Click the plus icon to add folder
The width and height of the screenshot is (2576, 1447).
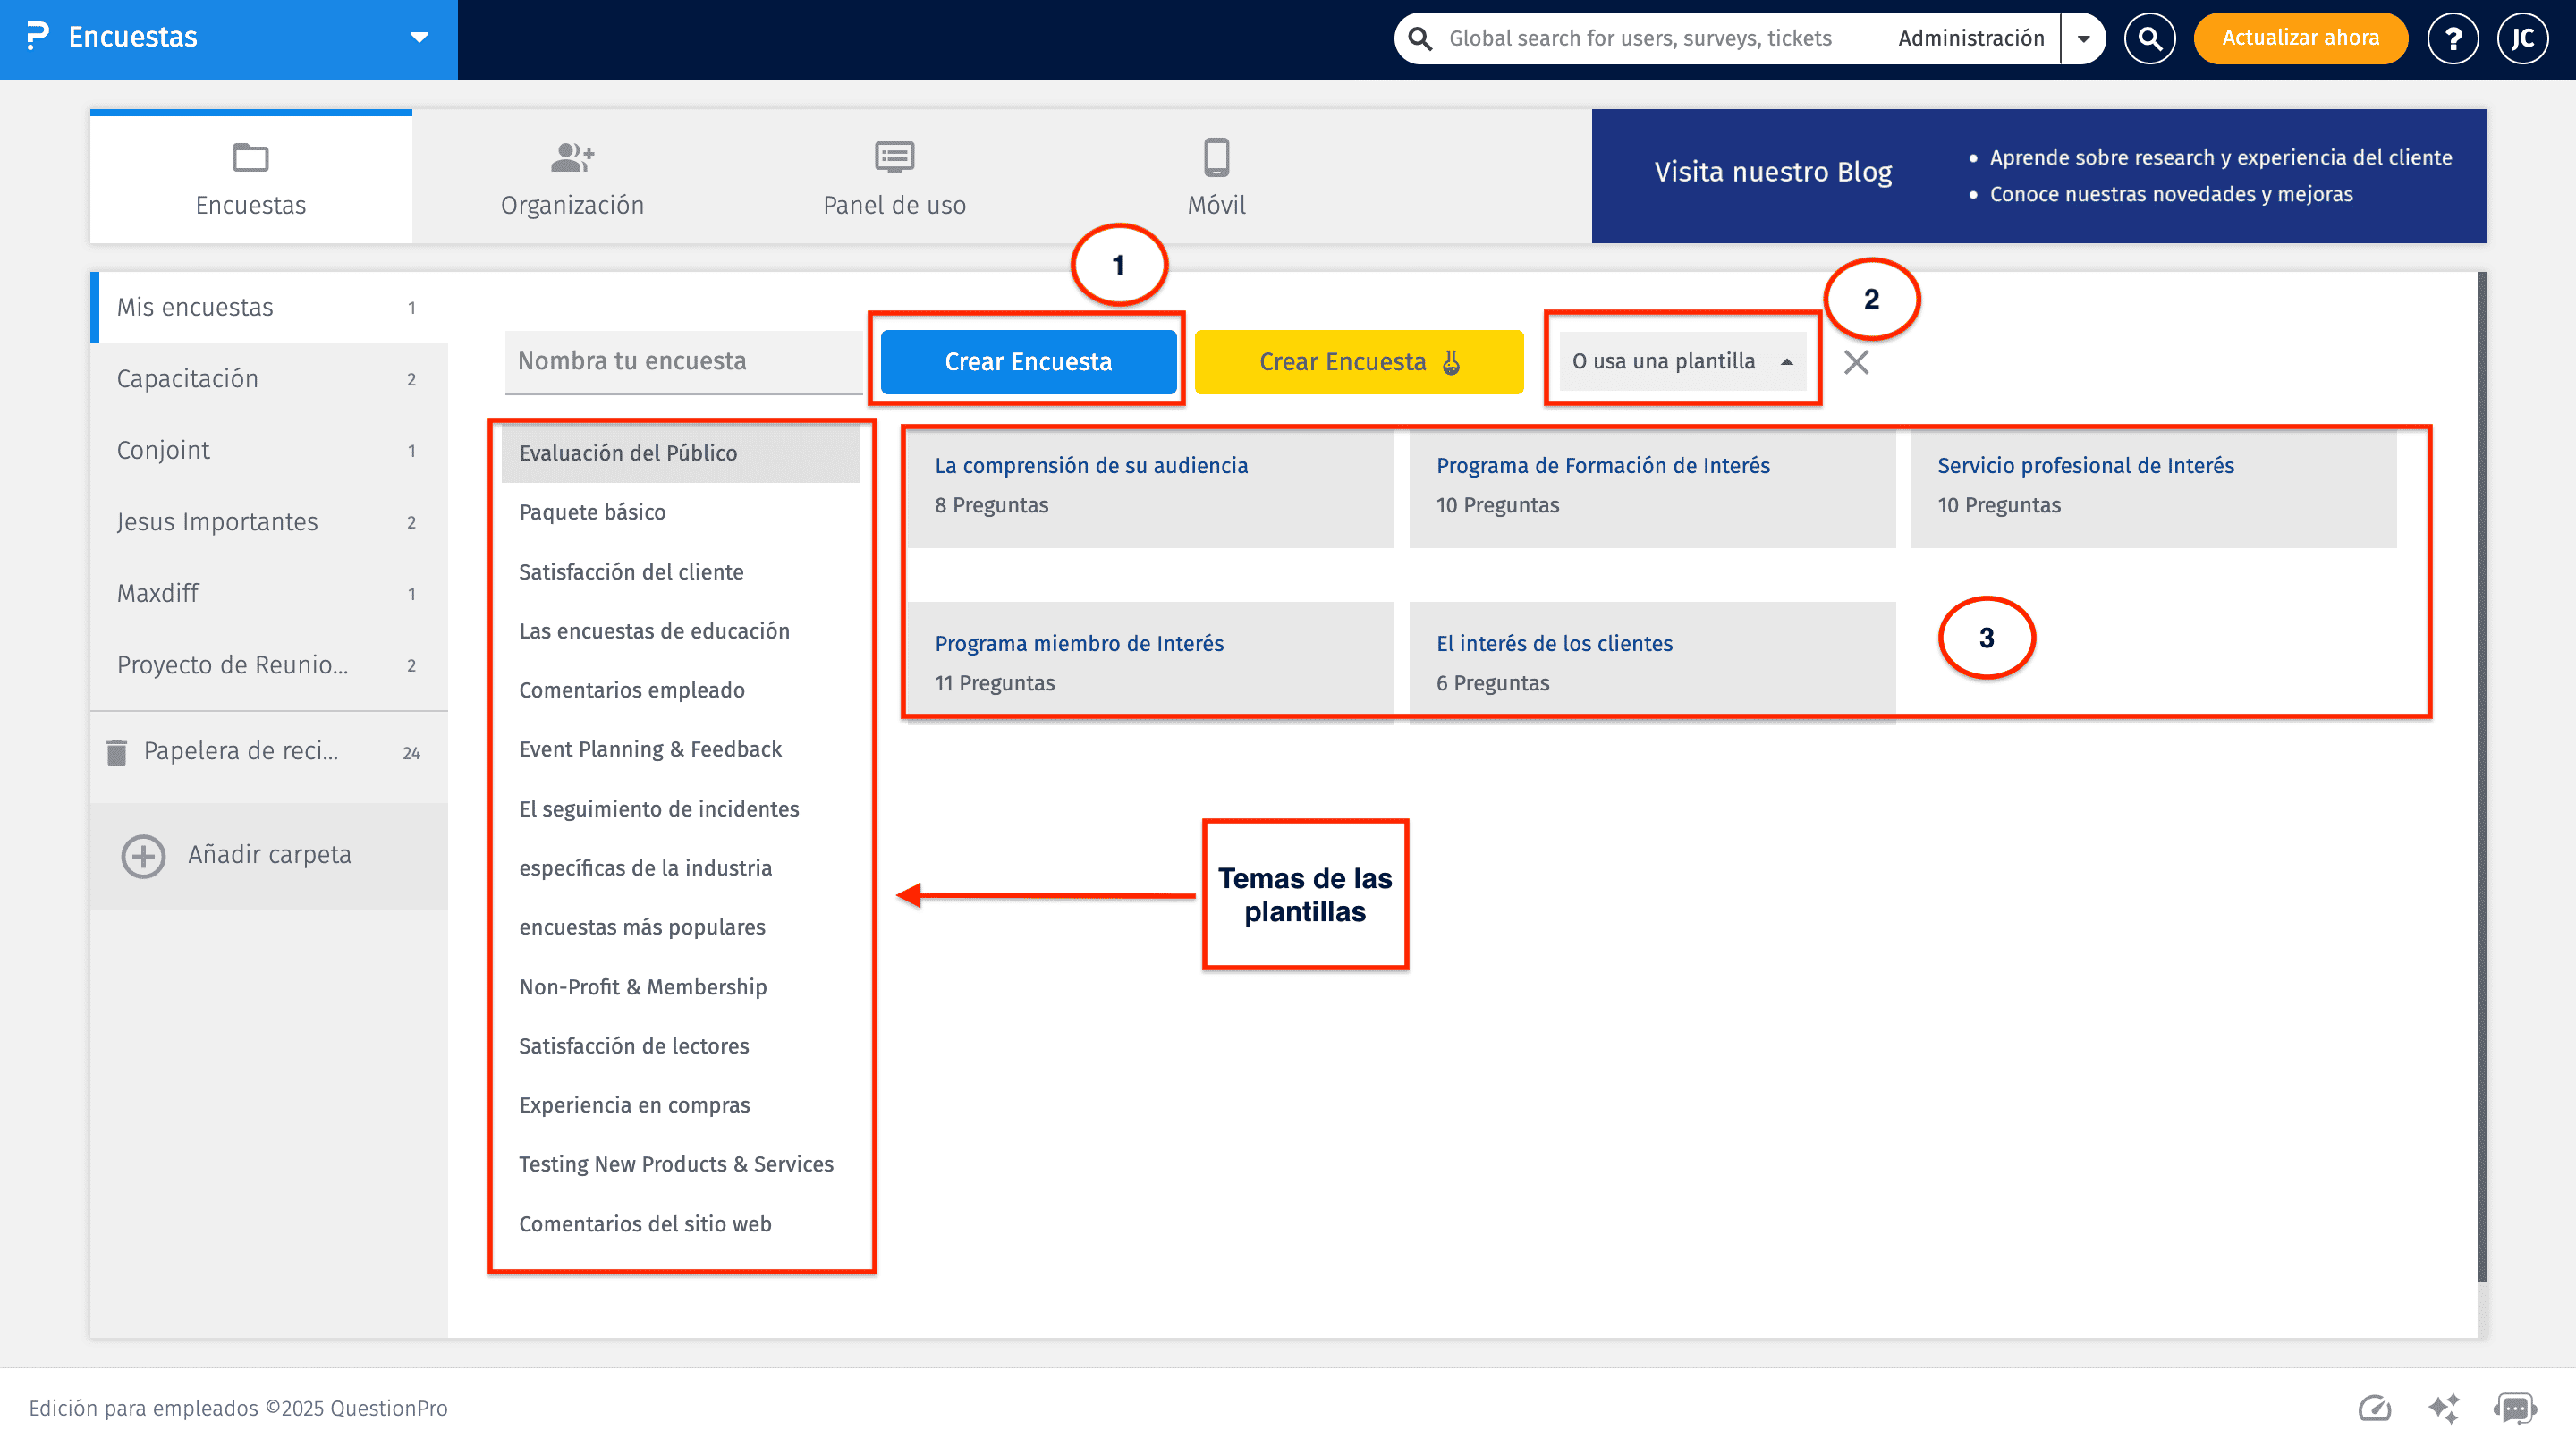143,856
